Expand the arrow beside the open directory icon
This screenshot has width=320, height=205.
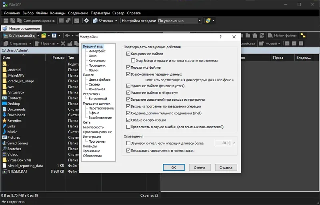(x=49, y=36)
